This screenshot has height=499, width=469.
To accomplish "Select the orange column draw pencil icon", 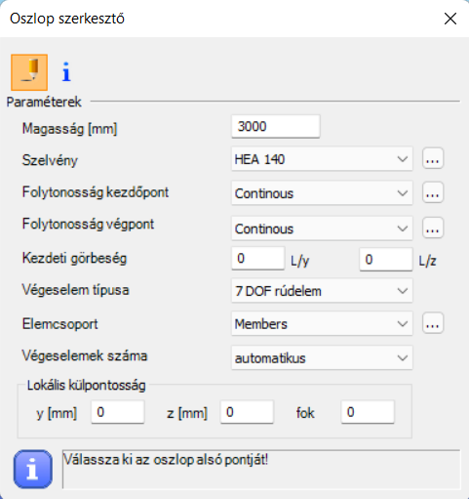I will pyautogui.click(x=29, y=72).
